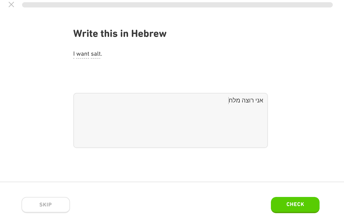Click the start of the gray progress bar
Screen dimensions: 344x215
pyautogui.click(x=24, y=5)
